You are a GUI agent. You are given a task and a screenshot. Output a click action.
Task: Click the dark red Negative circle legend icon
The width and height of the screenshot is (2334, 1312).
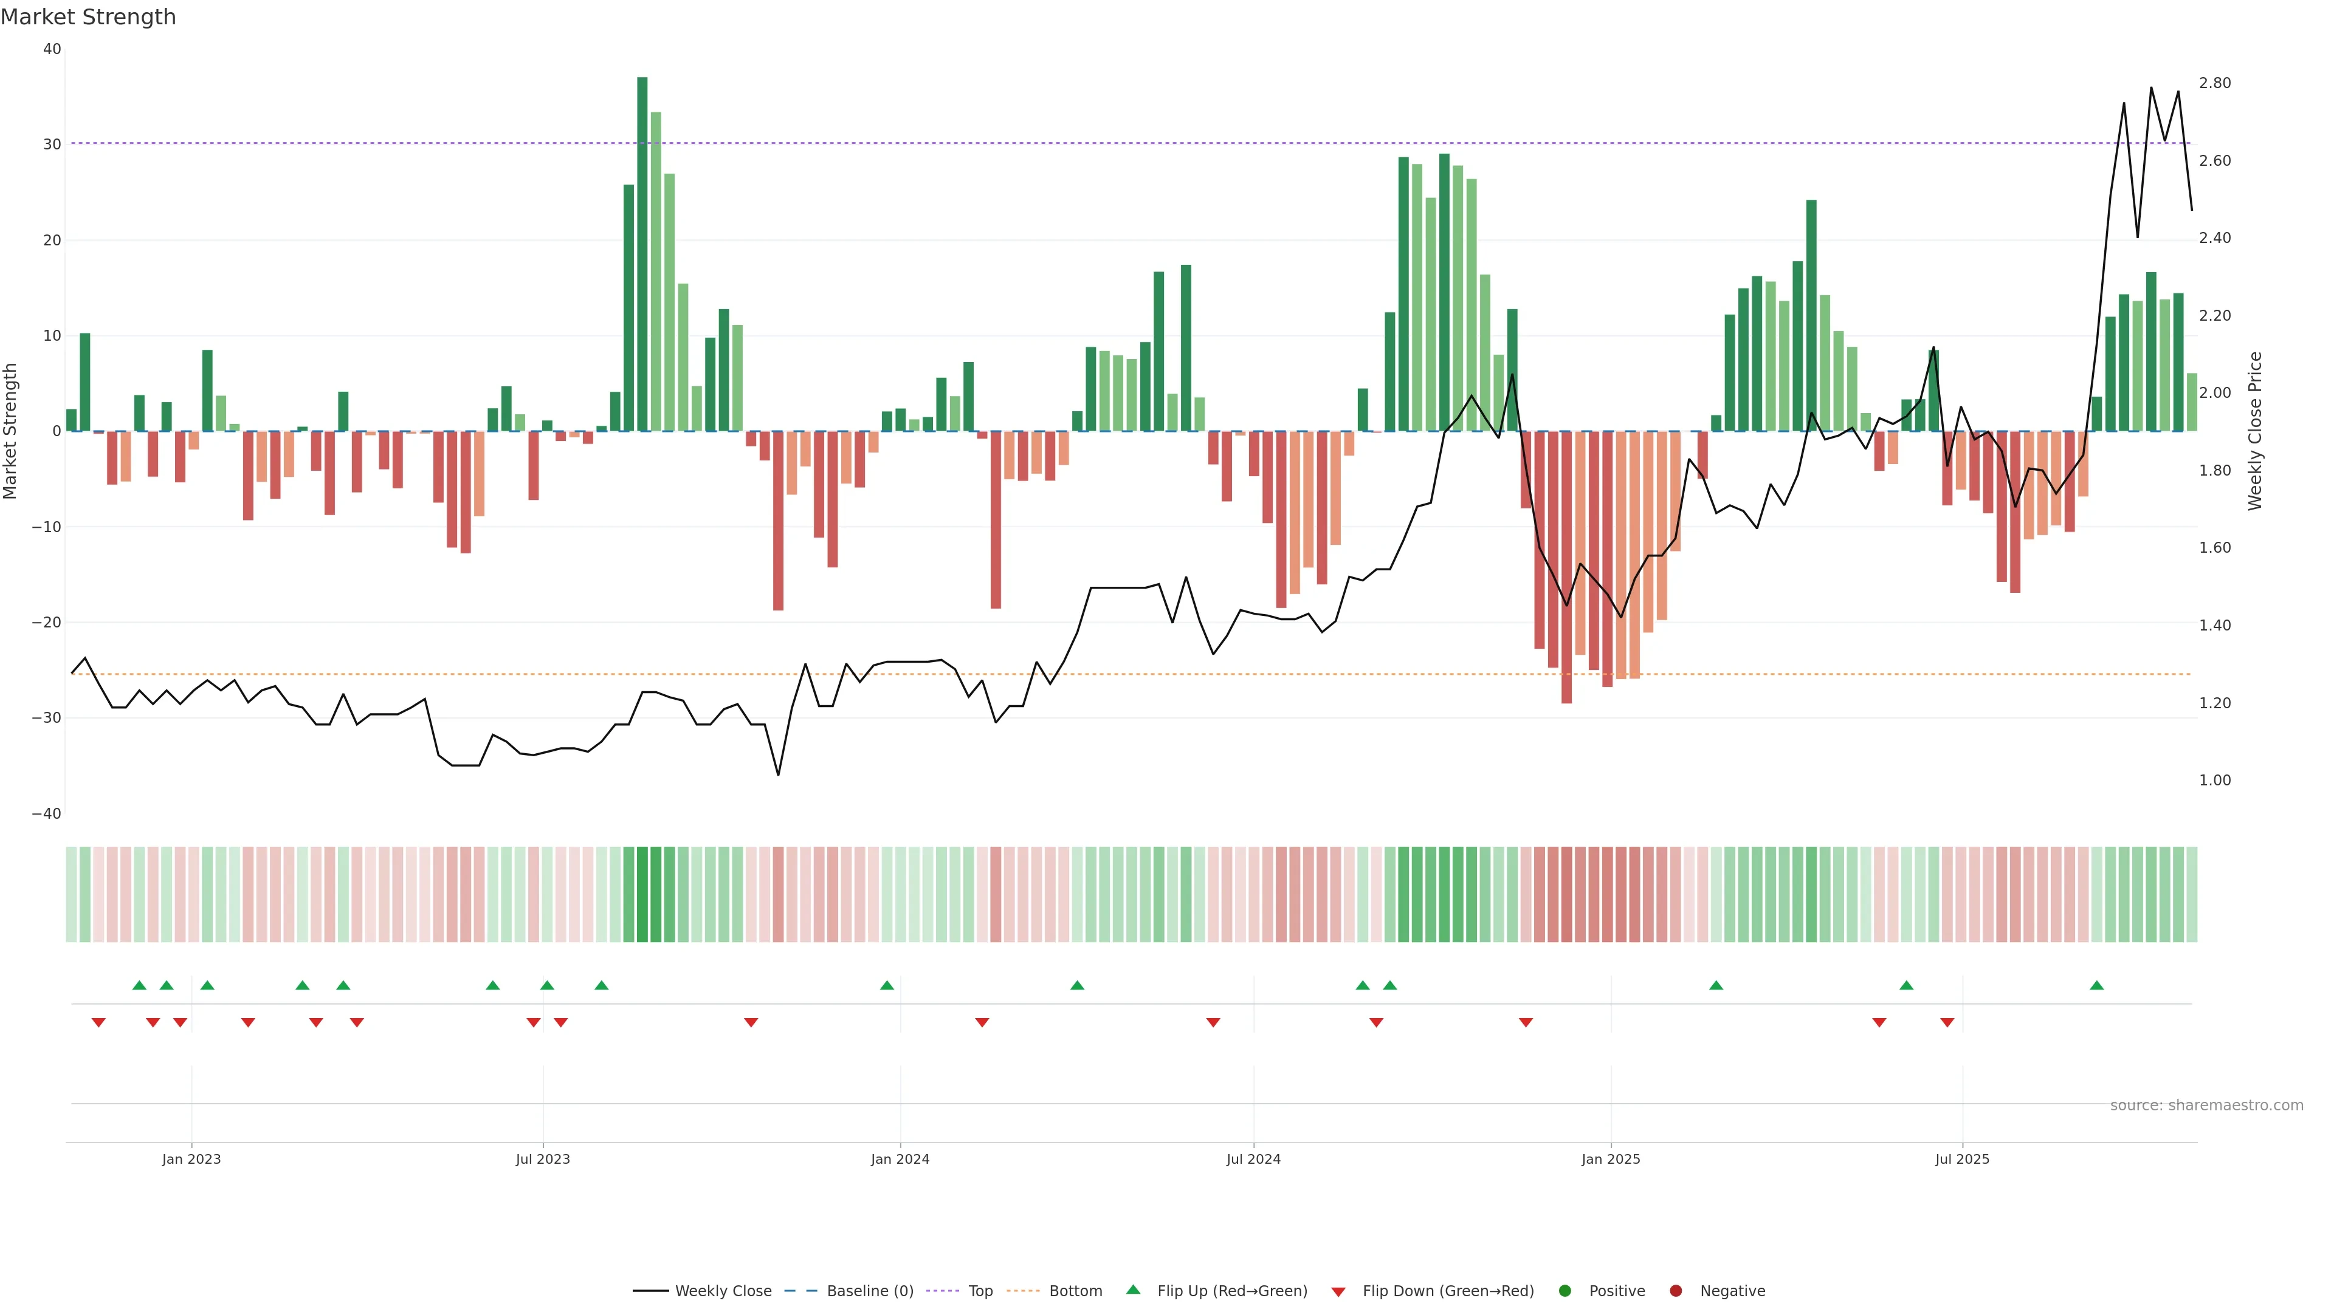pos(1675,1291)
